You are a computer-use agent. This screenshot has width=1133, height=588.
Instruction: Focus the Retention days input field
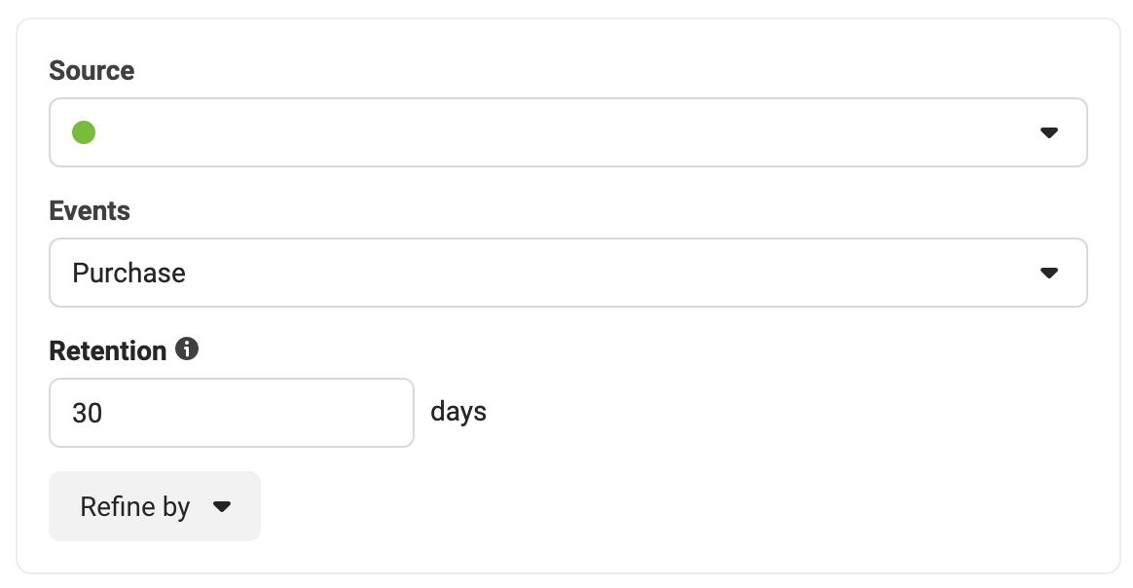[232, 413]
